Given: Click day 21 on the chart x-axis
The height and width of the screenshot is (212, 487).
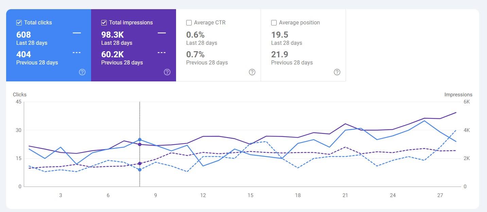Looking at the screenshot, I should pyautogui.click(x=345, y=195).
